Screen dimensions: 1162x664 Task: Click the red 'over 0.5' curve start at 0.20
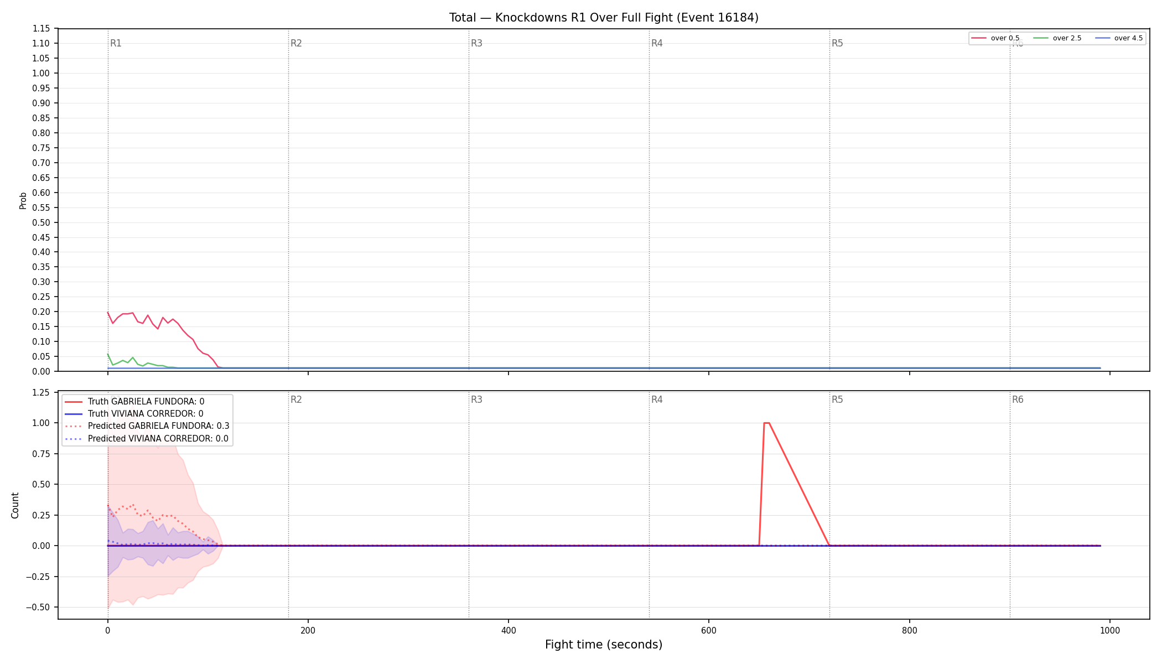click(x=108, y=312)
